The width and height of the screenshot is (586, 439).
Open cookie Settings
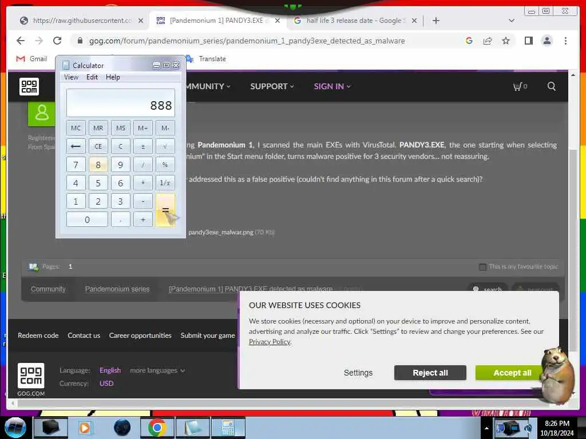358,373
